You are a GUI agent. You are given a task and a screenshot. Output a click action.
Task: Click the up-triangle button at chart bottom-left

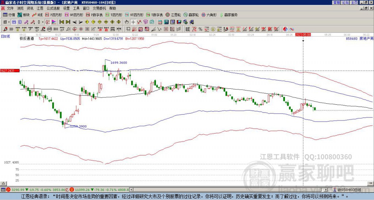(3, 183)
